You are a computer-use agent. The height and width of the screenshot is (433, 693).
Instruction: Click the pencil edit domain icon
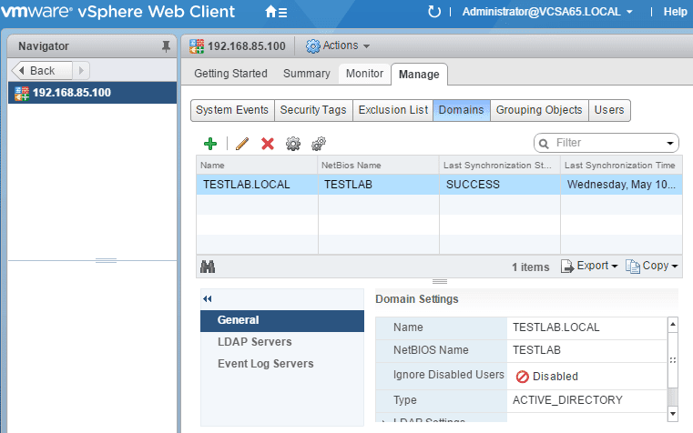click(x=242, y=144)
